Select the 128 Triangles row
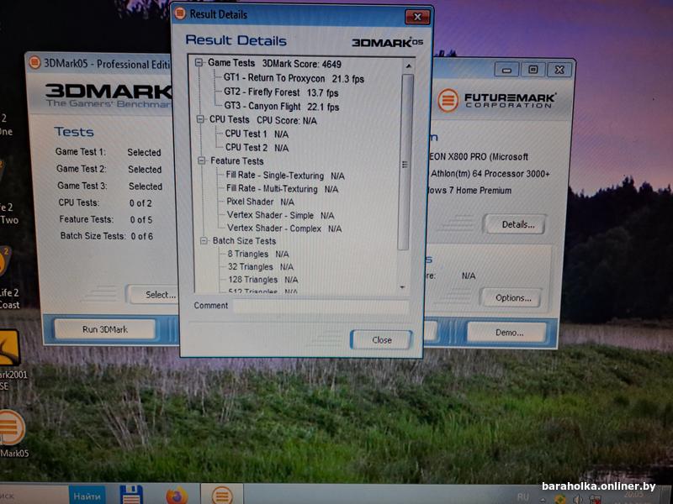This screenshot has width=673, height=504. (263, 280)
